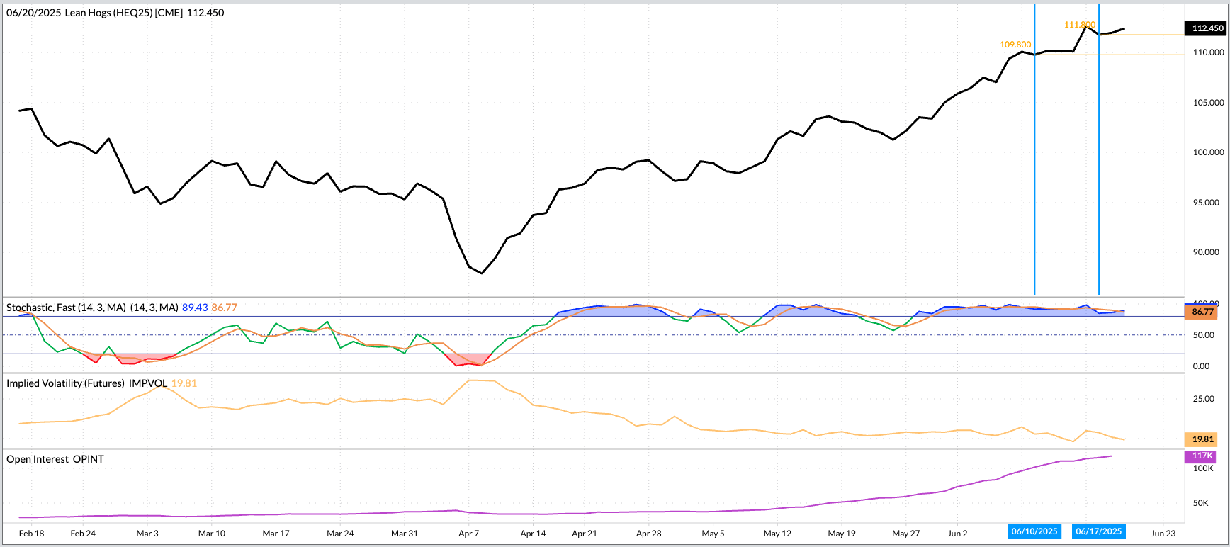Click the Apr 7 date on the time axis
The width and height of the screenshot is (1230, 547).
[468, 534]
